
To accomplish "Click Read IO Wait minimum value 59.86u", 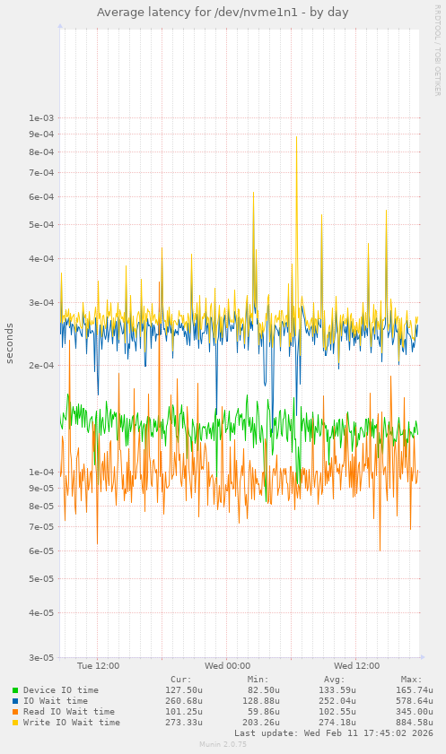I will (x=263, y=711).
